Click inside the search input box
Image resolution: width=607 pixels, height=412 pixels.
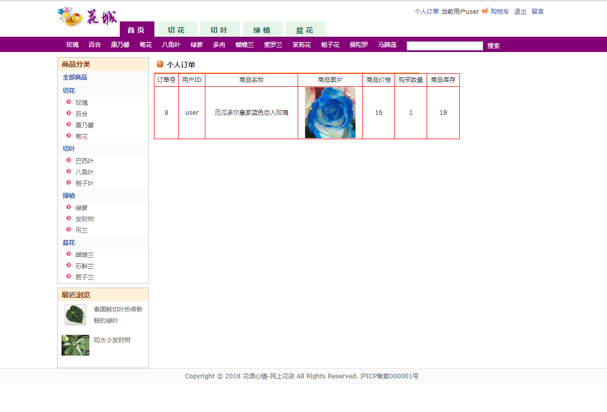coord(444,45)
